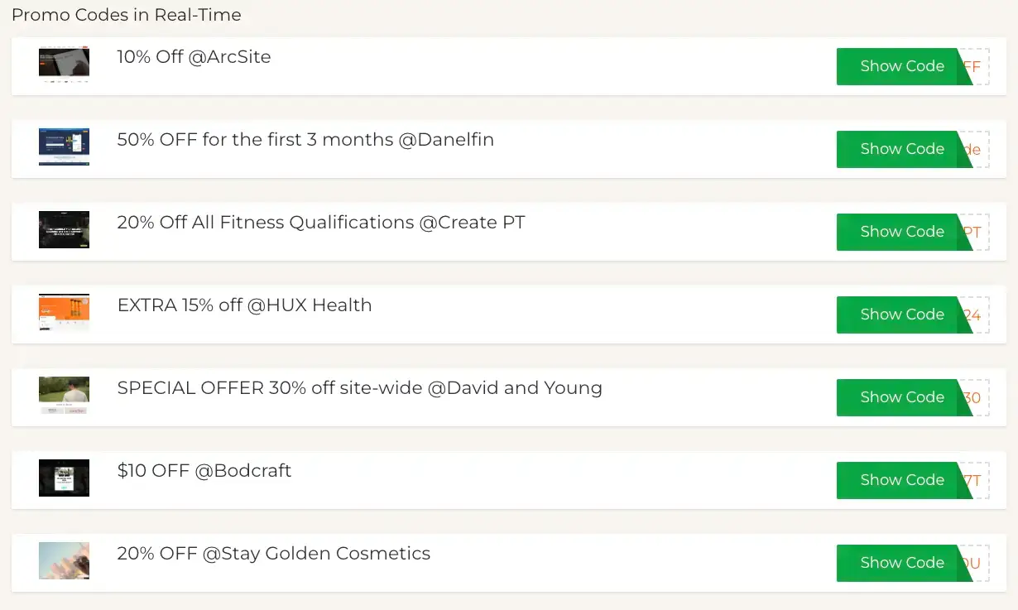
Task: Click the David and Young preview thumbnail
Action: (64, 395)
